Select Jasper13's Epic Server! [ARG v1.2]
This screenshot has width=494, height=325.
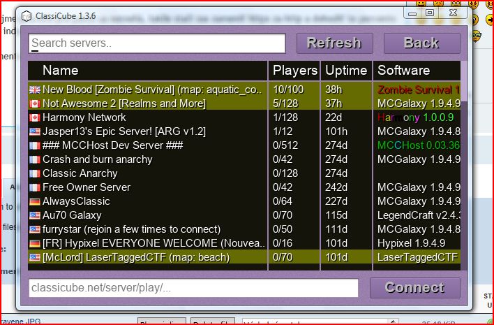click(x=244, y=131)
